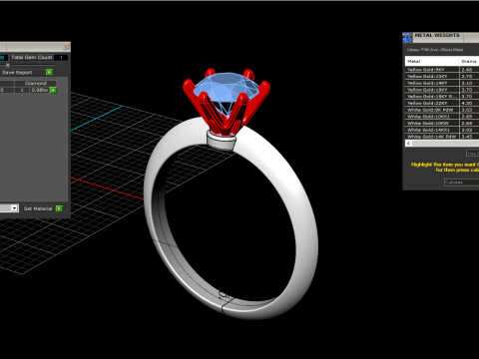Select the Yellow Gold:10KY row
This screenshot has width=479, height=359.
click(442, 76)
